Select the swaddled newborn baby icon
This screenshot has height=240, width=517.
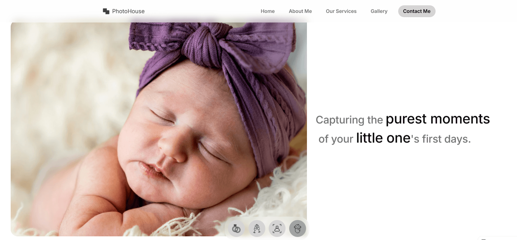(298, 228)
